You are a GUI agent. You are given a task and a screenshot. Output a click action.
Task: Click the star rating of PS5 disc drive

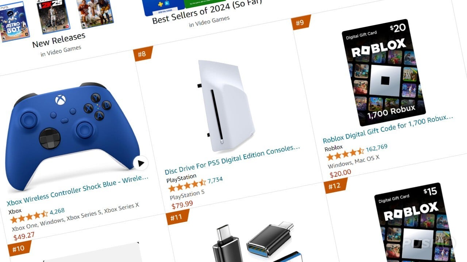[x=187, y=184]
